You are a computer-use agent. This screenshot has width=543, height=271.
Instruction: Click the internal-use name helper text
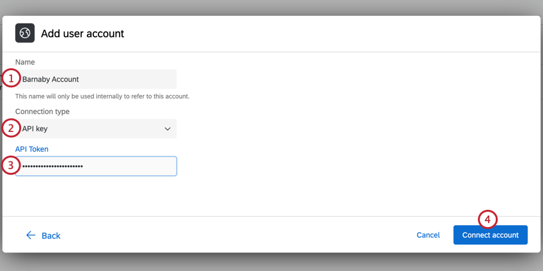[x=102, y=96]
